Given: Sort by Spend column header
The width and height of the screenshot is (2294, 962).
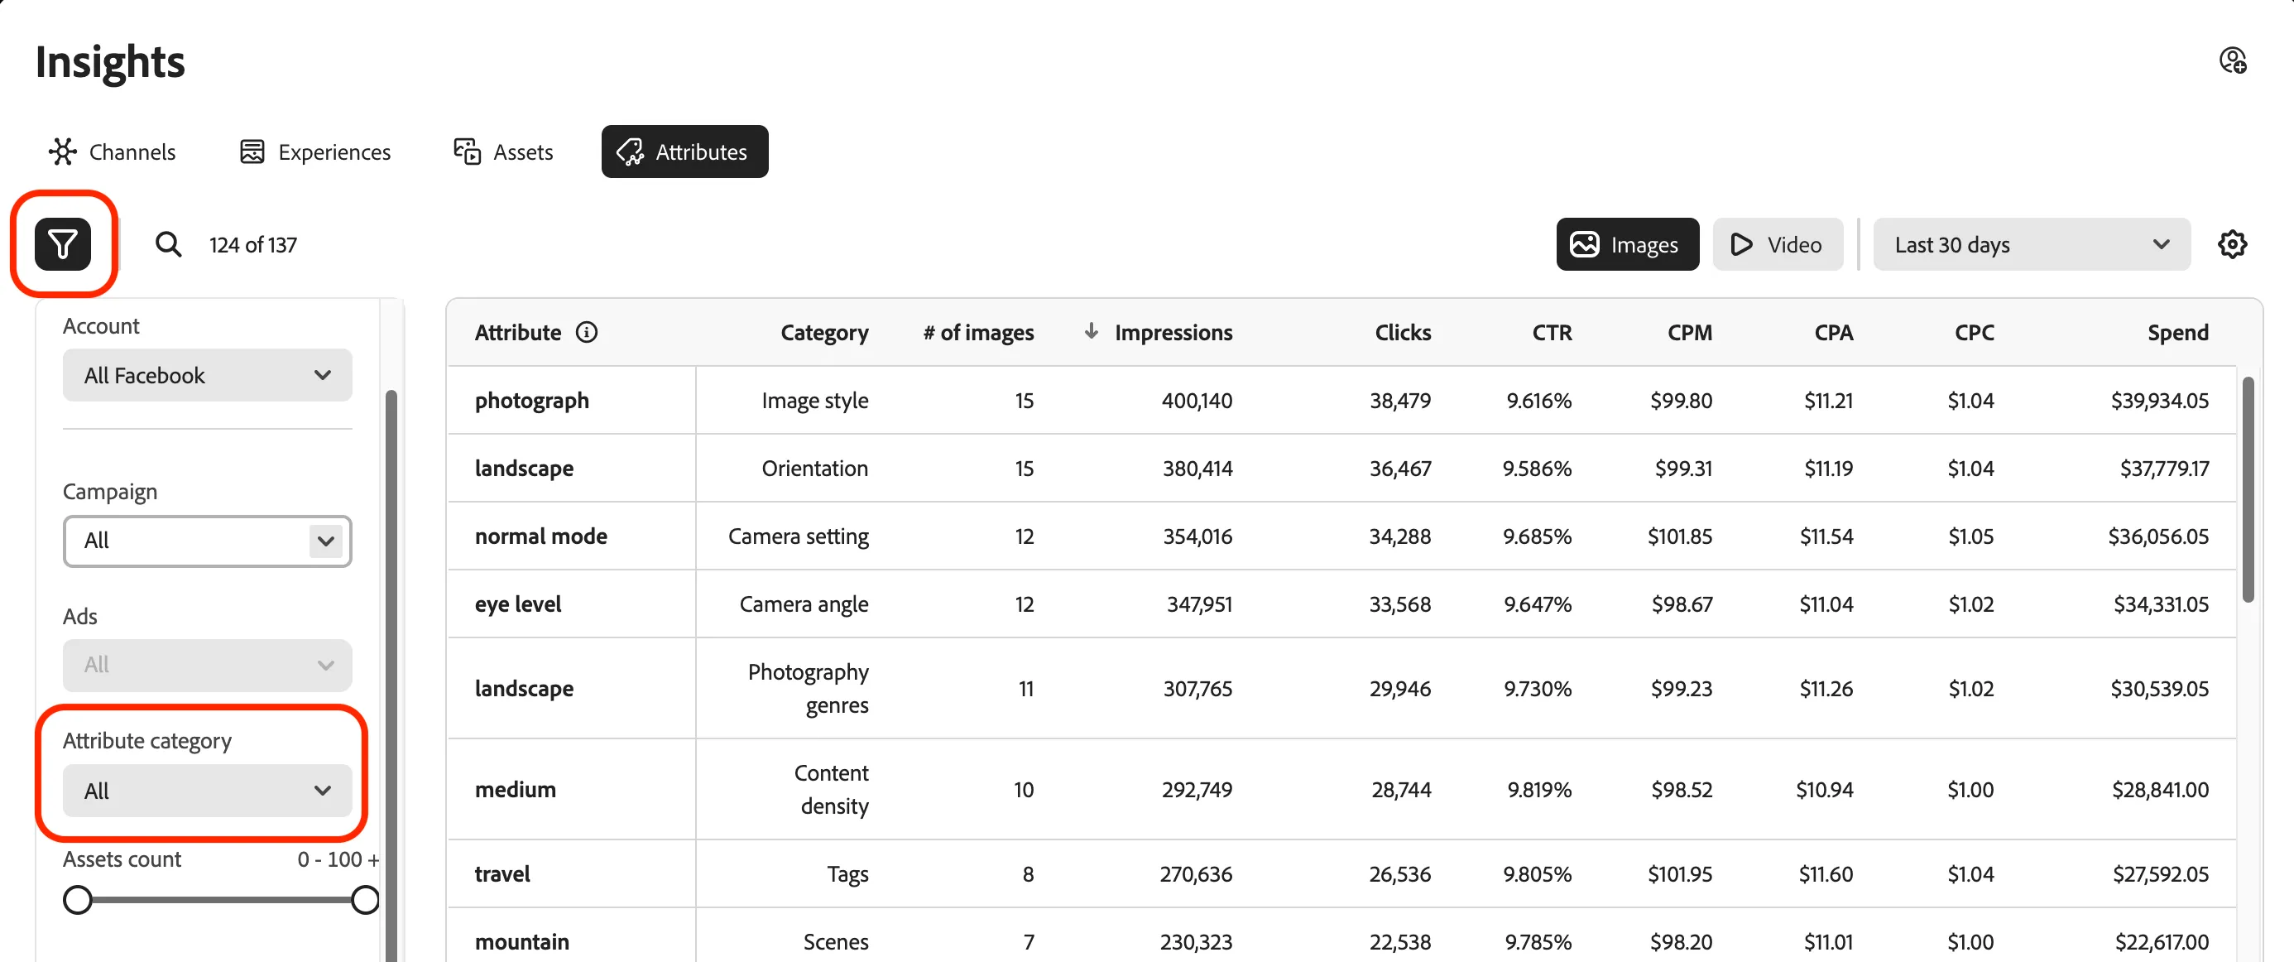Looking at the screenshot, I should pyautogui.click(x=2177, y=332).
